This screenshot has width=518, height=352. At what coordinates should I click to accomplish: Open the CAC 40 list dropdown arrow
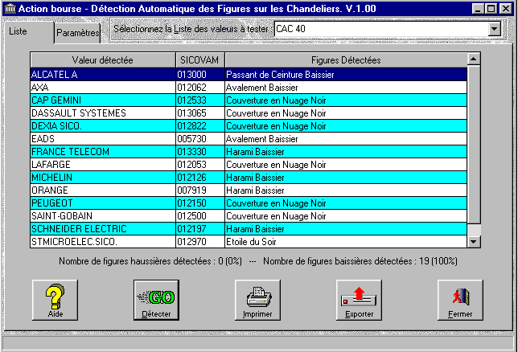494,29
